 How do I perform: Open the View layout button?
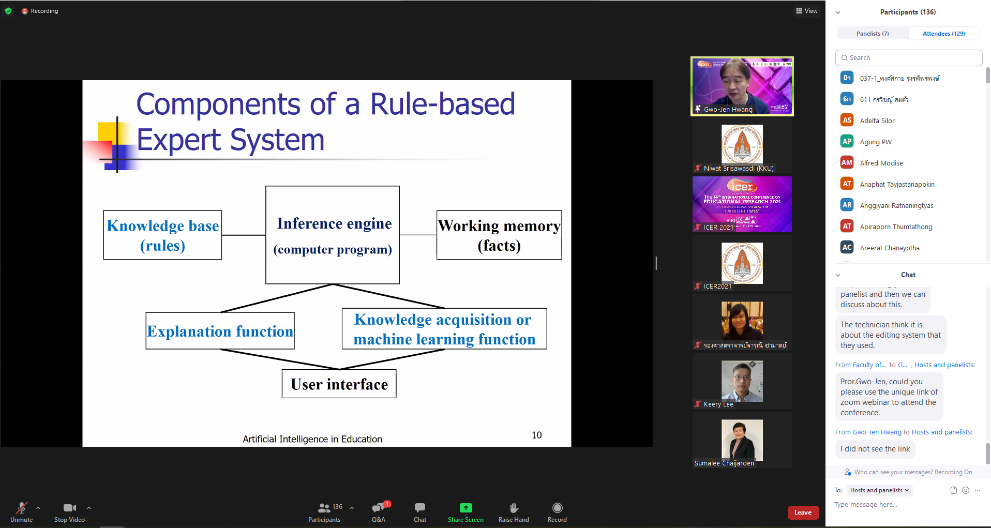click(x=806, y=11)
